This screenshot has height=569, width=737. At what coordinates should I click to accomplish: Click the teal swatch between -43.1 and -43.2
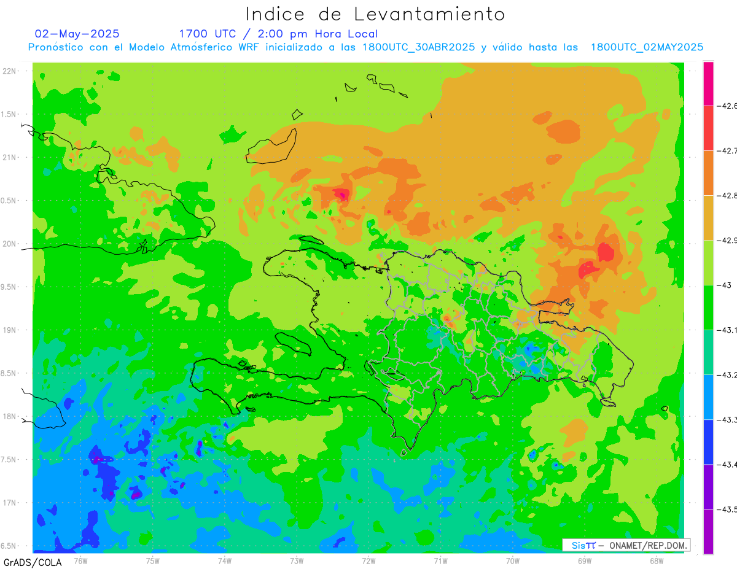tap(708, 352)
